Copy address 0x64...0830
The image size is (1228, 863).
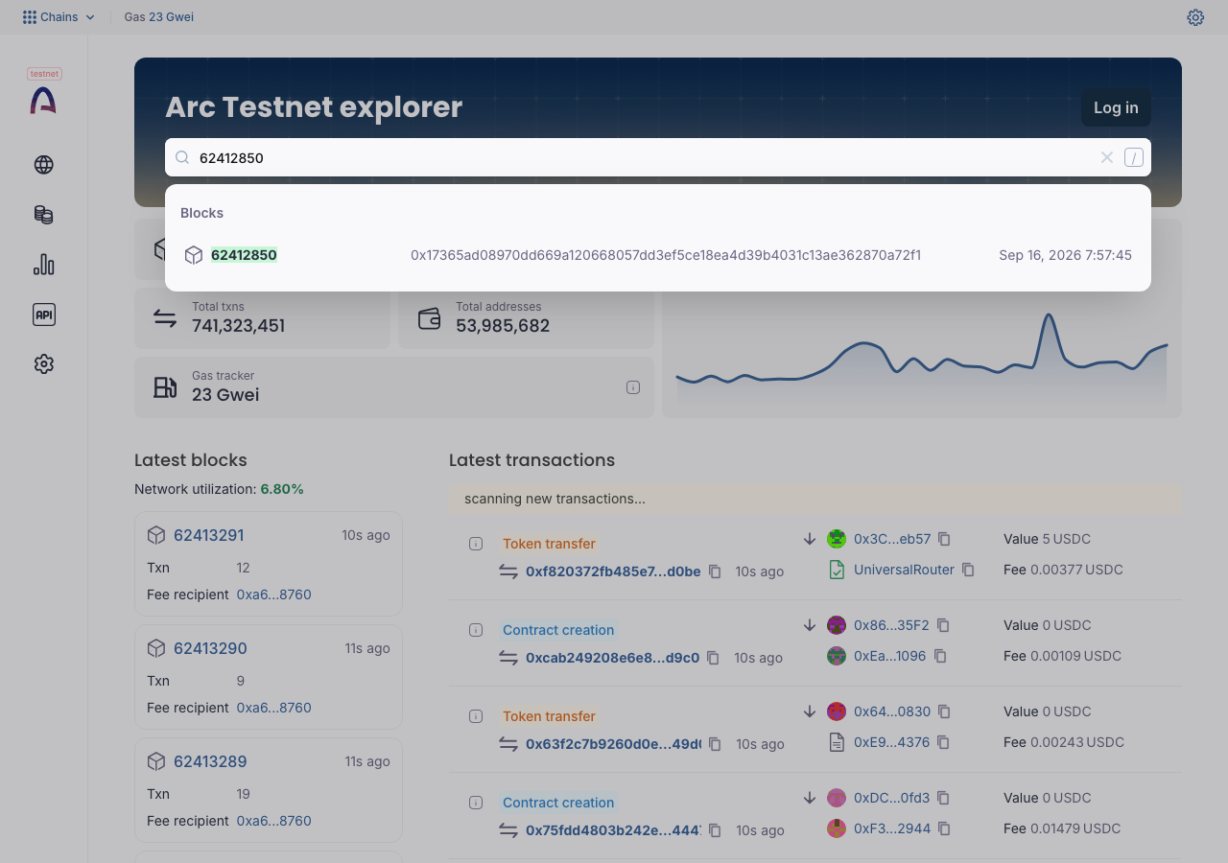coord(945,711)
